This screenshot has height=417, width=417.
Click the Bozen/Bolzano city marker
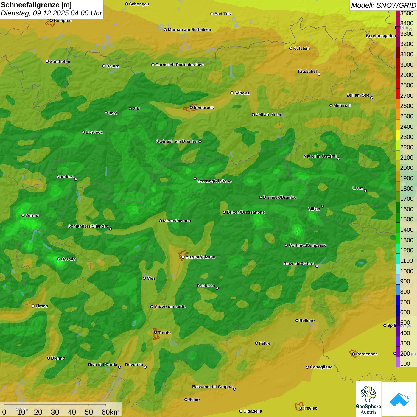click(183, 257)
